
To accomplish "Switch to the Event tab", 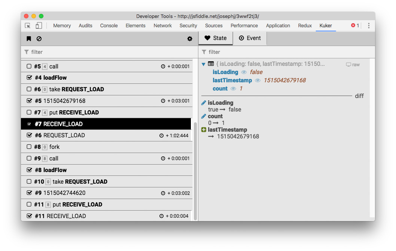I will tap(250, 38).
